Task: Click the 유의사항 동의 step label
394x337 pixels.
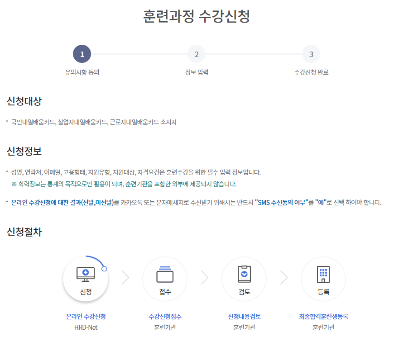Action: tap(82, 72)
